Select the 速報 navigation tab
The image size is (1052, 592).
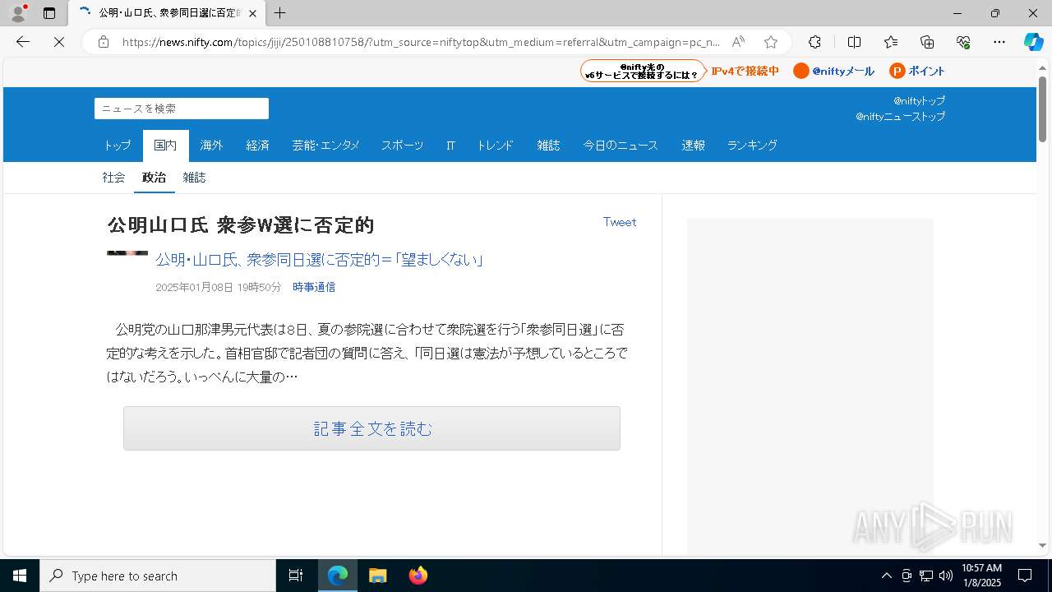pyautogui.click(x=693, y=146)
